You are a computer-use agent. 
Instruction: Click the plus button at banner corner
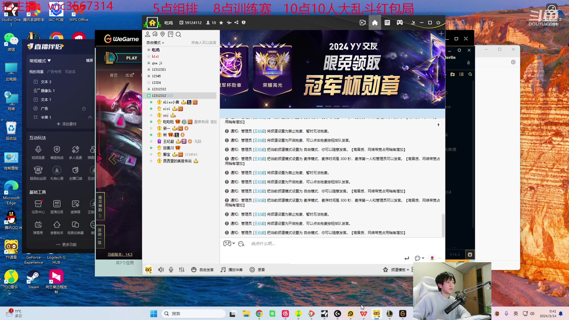pos(441,33)
